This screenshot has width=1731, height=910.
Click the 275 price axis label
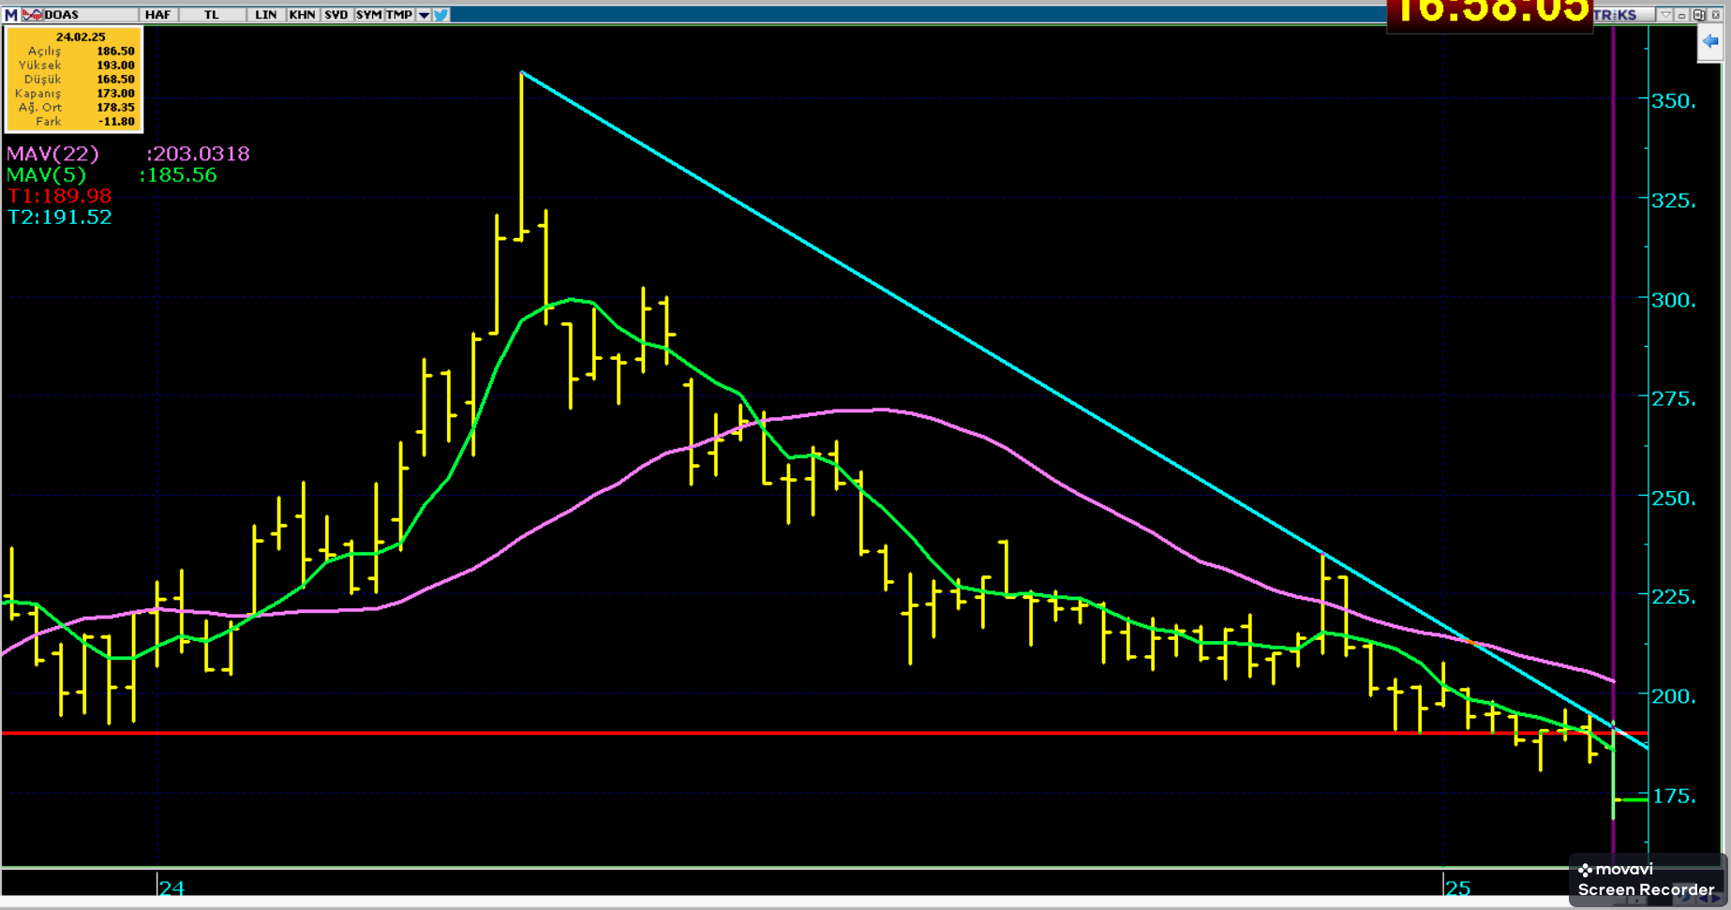point(1673,399)
